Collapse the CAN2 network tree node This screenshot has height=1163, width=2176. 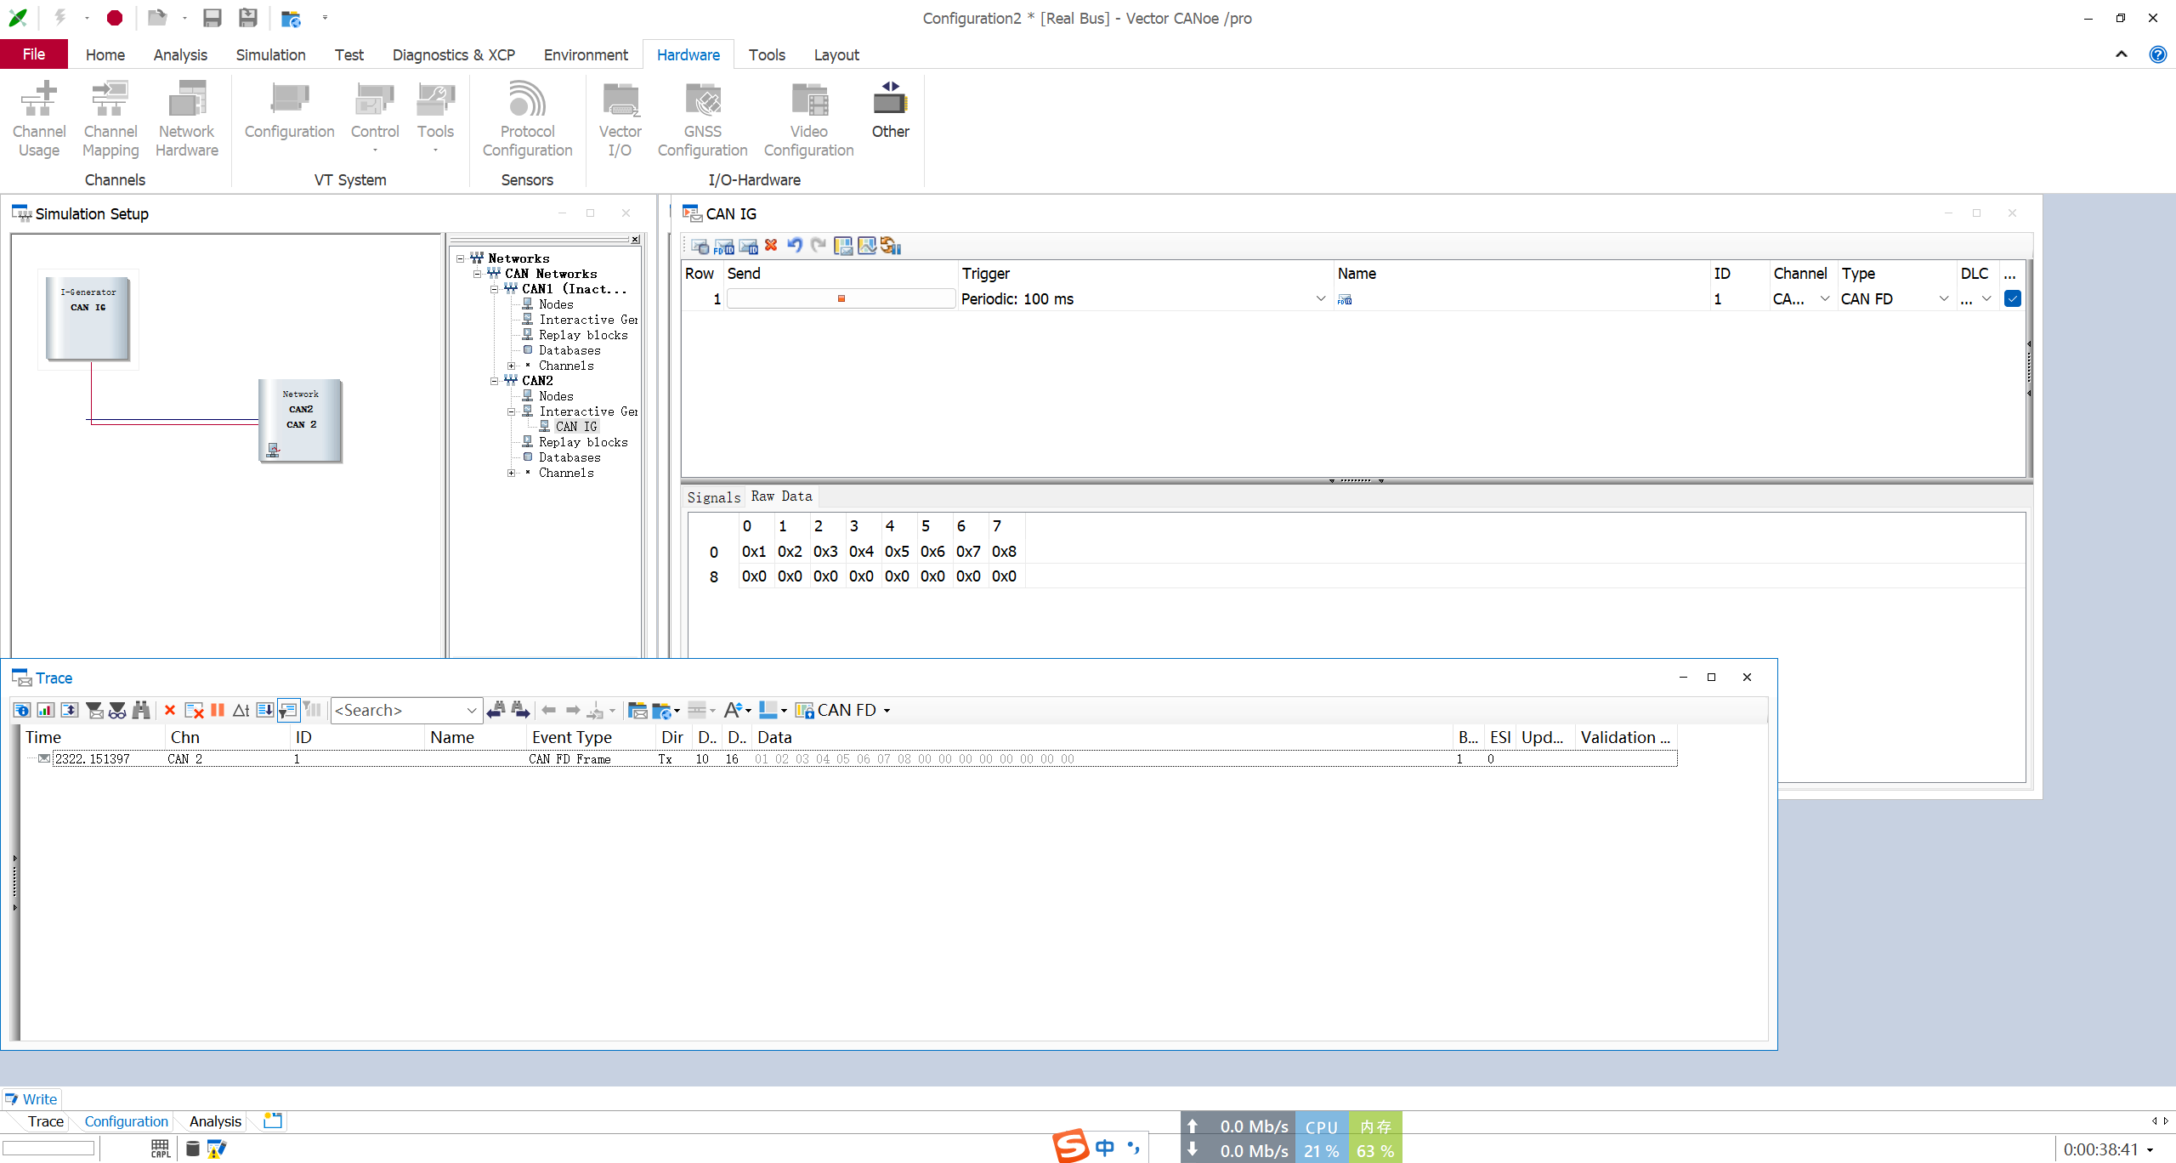point(494,381)
